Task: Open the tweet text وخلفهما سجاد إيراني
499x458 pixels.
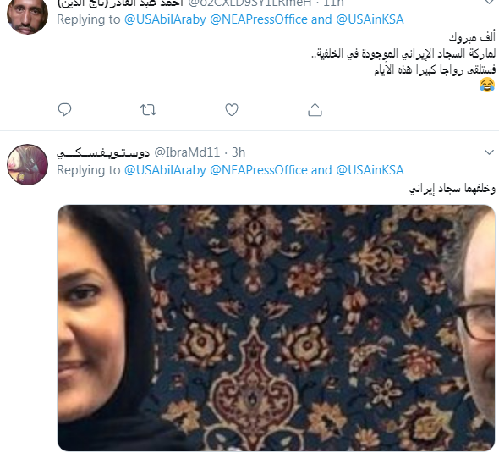Action: [452, 189]
